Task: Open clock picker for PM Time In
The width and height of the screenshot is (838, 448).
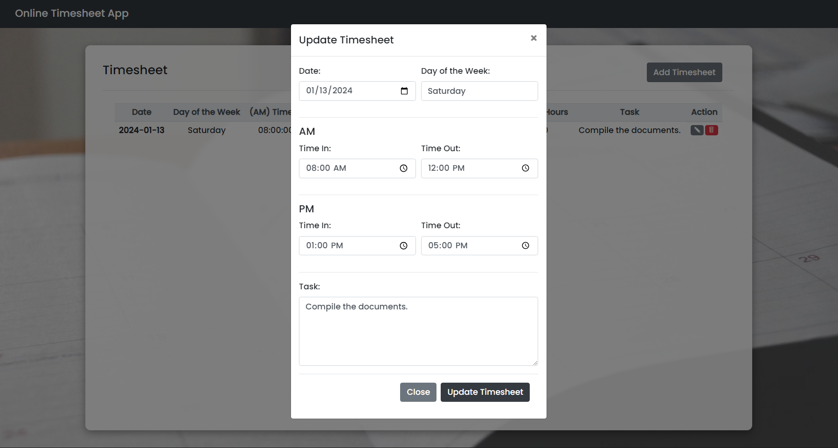Action: [404, 246]
